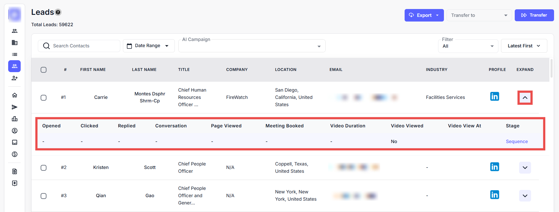Select the checkbox for lead #2 Kristen
Image resolution: width=559 pixels, height=212 pixels.
tap(44, 168)
